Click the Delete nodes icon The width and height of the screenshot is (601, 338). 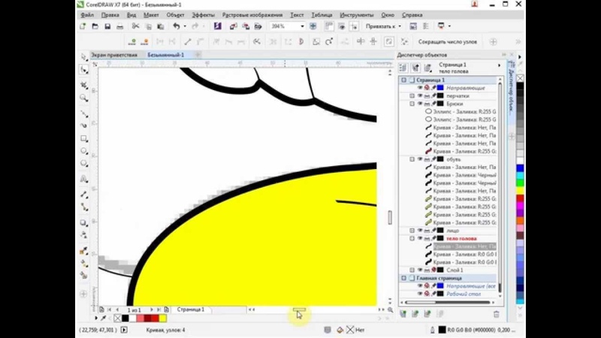144,41
